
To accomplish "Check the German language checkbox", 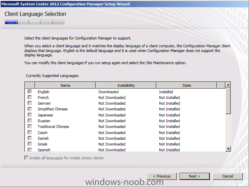I will click(x=30, y=103).
